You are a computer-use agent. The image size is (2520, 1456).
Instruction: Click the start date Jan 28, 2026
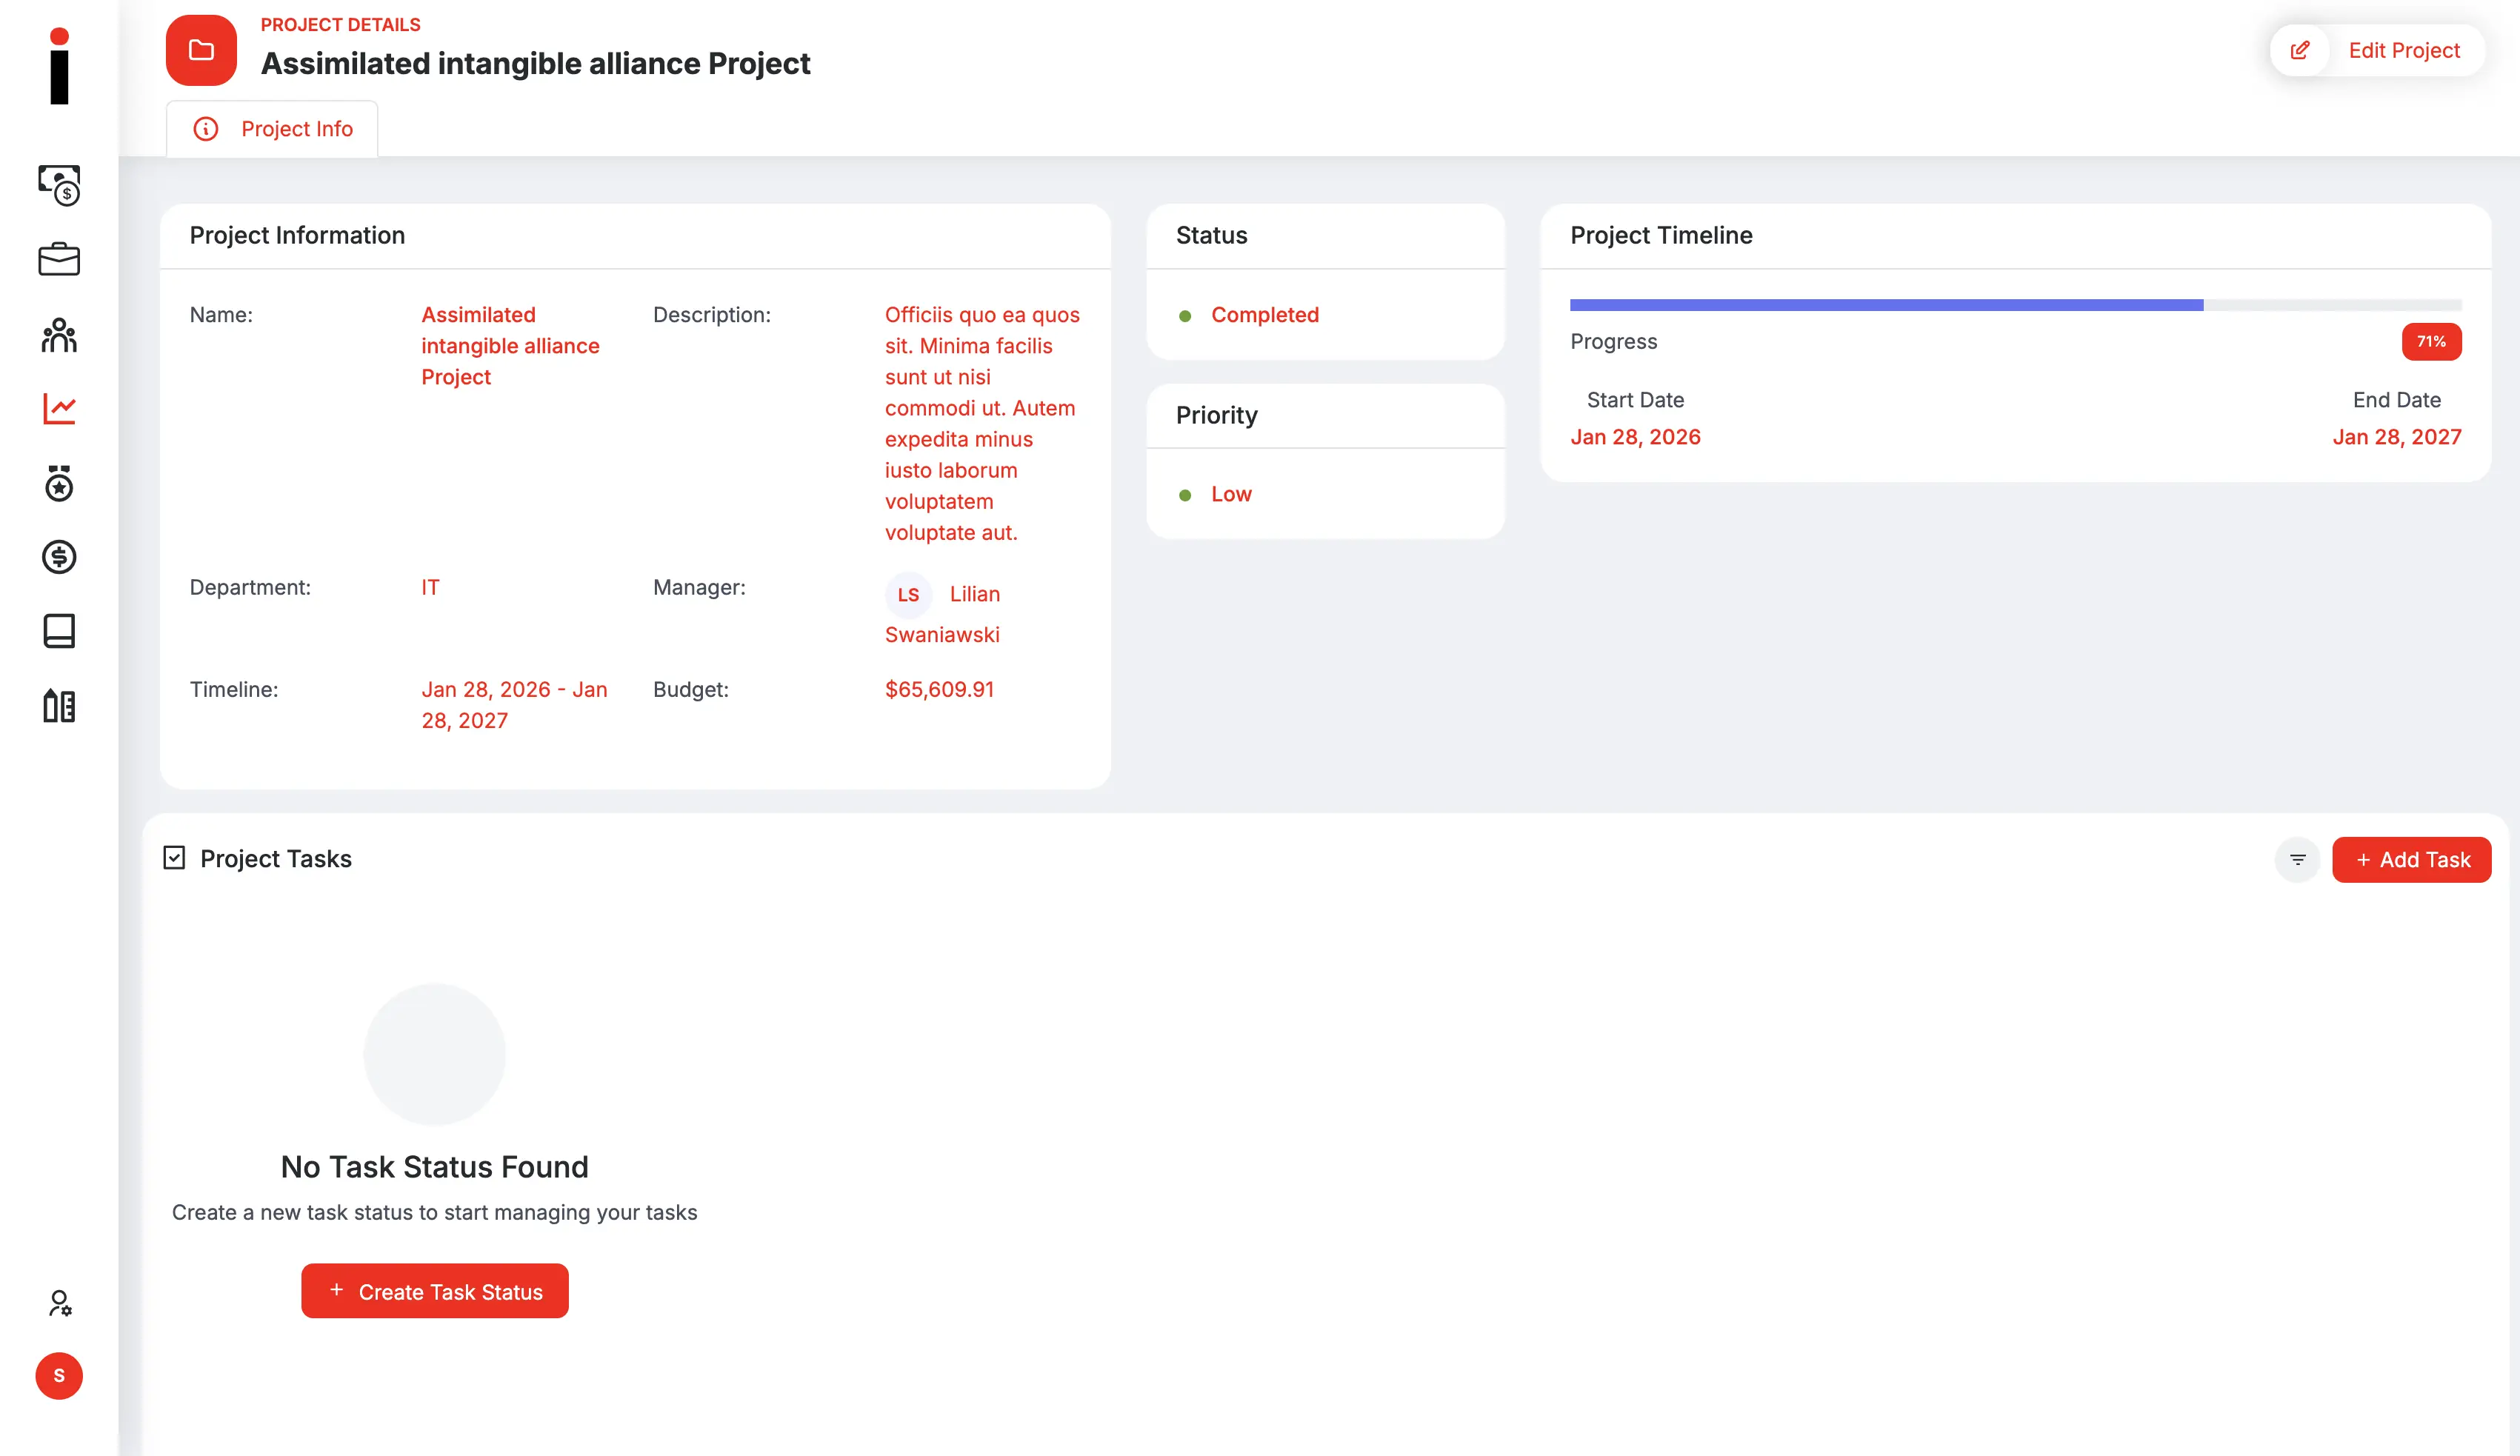tap(1636, 437)
